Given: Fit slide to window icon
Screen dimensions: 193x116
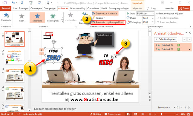Looking at the screenshot, I should point(189,114).
